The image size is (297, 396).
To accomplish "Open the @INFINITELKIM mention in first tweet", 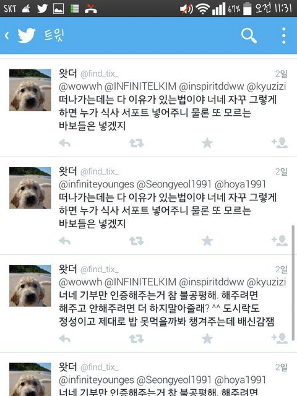I will coord(140,87).
